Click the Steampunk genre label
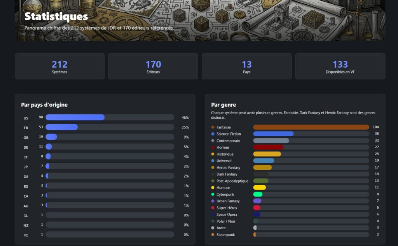 [225, 235]
